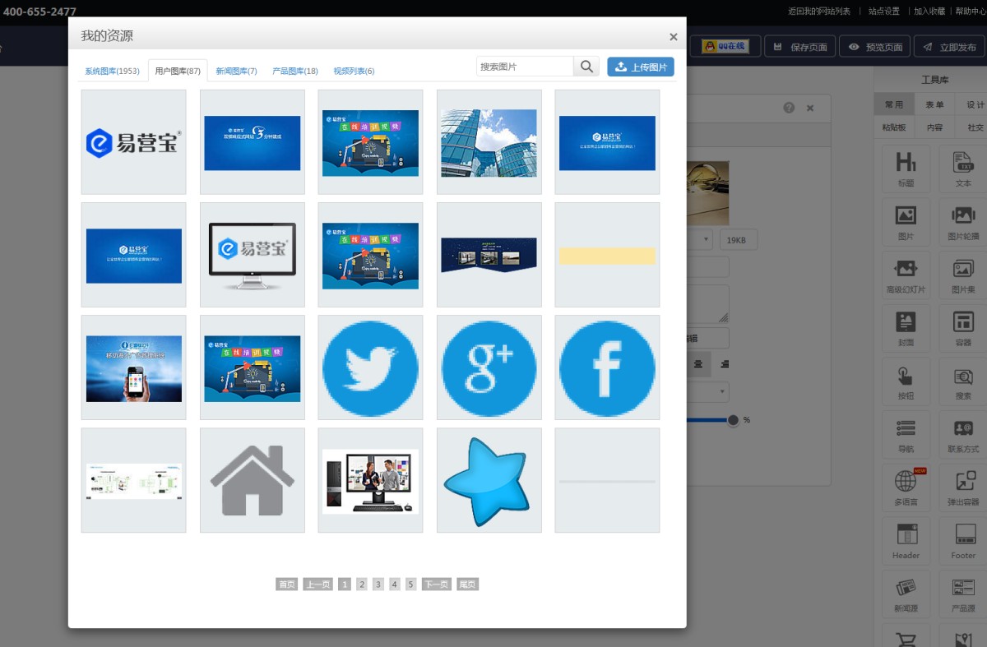This screenshot has width=987, height=647.
Task: Switch toolbox to 表单 tab
Action: (935, 104)
